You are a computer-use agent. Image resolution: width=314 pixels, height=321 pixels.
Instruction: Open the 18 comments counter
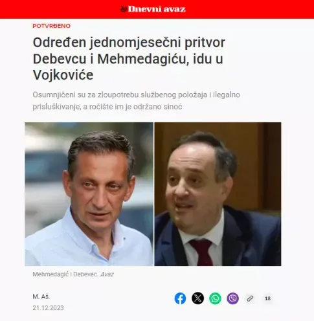pos(267,298)
